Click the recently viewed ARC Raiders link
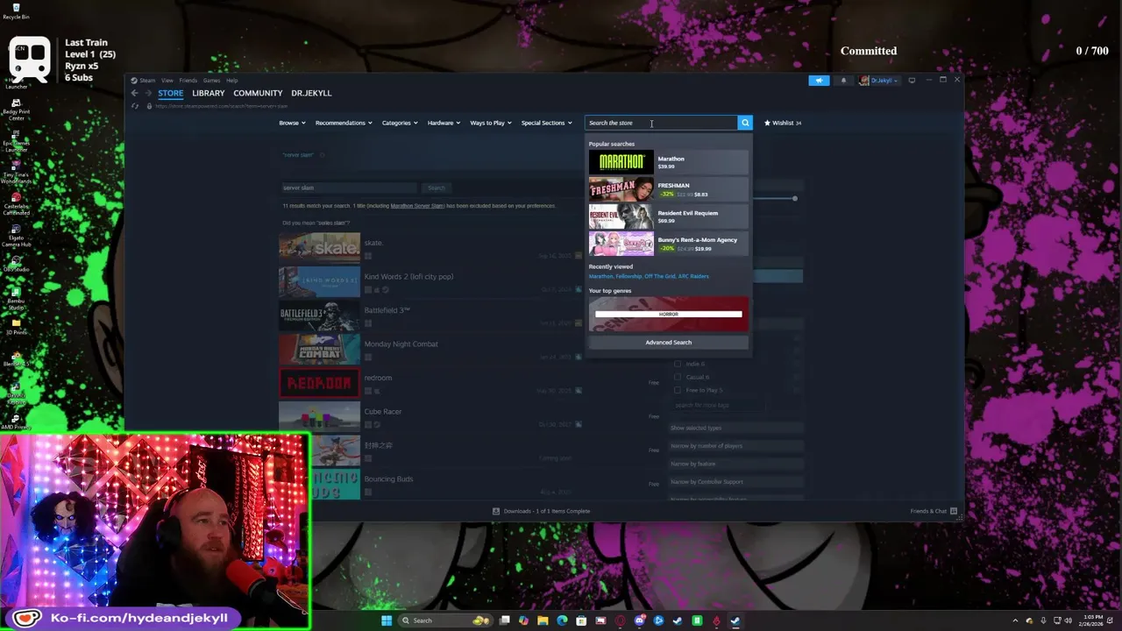 [693, 276]
